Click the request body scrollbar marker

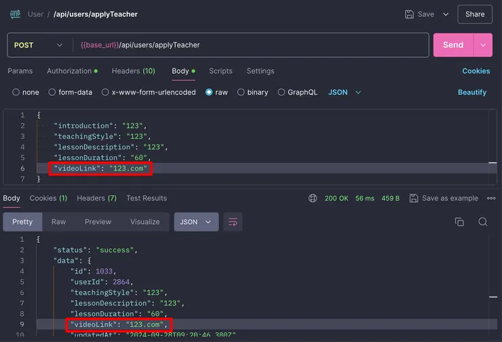[x=493, y=163]
